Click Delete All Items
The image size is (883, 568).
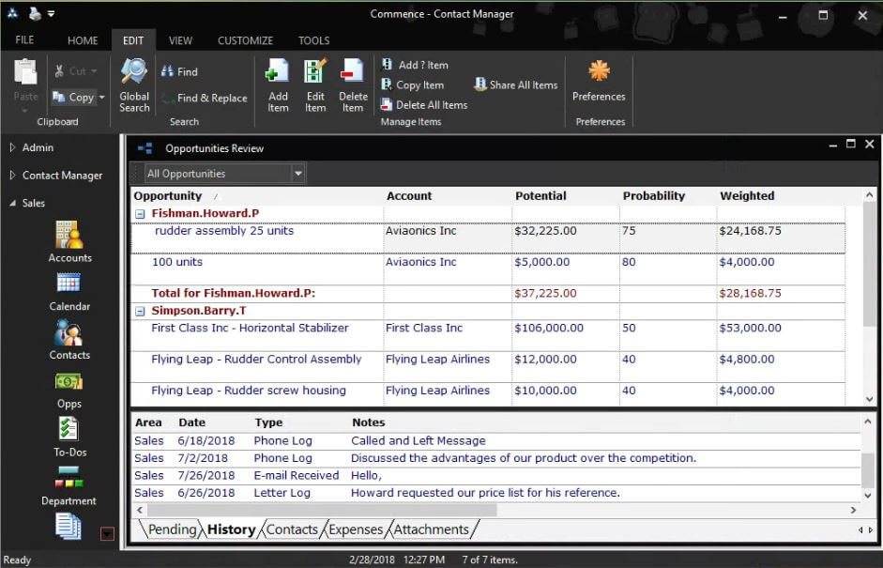click(424, 105)
